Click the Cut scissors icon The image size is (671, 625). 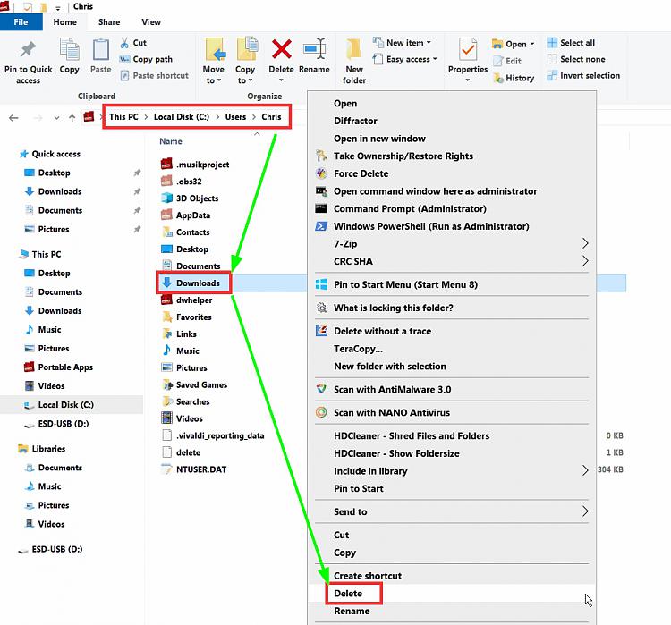coord(124,43)
